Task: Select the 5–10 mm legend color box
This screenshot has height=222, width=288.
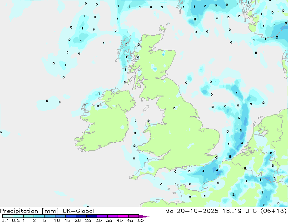Action: click(50, 216)
